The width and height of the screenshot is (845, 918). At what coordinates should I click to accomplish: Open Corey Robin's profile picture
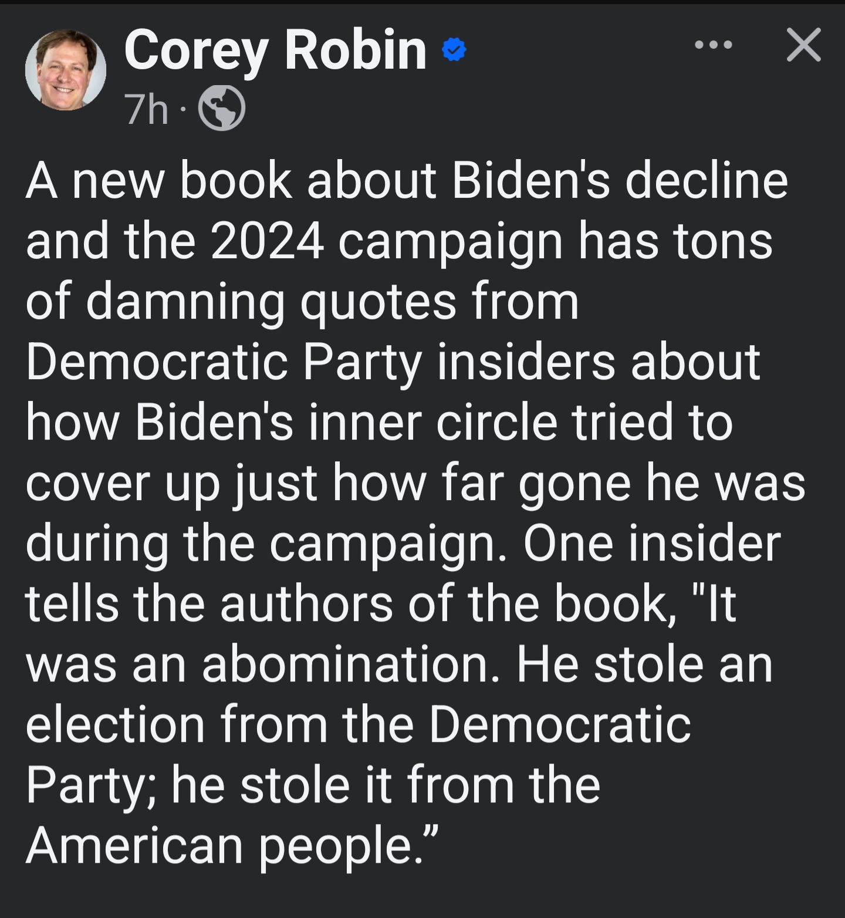tap(66, 70)
